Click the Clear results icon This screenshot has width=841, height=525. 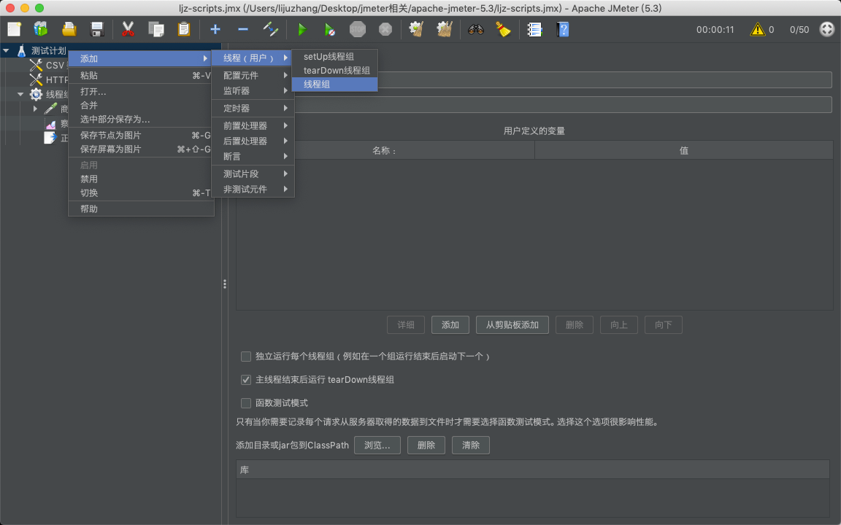(416, 29)
